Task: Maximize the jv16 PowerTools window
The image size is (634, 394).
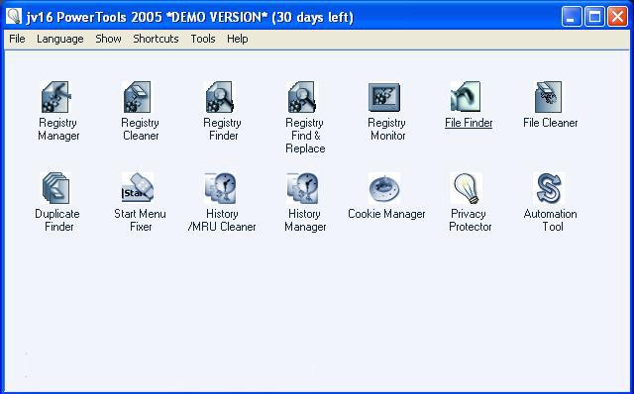Action: pyautogui.click(x=594, y=17)
